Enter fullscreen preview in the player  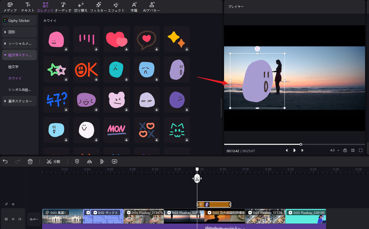(x=360, y=151)
